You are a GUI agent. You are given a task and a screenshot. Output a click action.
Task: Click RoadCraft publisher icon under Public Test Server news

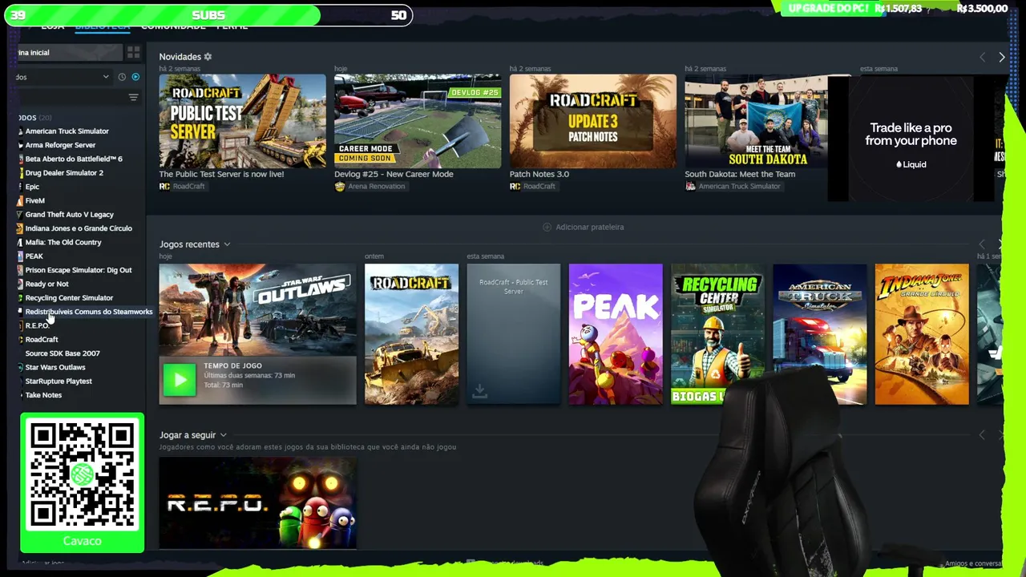(164, 187)
